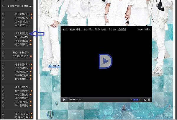Screen dimensions: 177x120
Task: Click orange new-post badge beside 전체공지사항
Action: (31, 14)
